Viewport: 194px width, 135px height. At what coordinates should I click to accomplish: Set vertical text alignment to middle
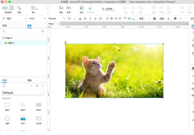coord(129,19)
